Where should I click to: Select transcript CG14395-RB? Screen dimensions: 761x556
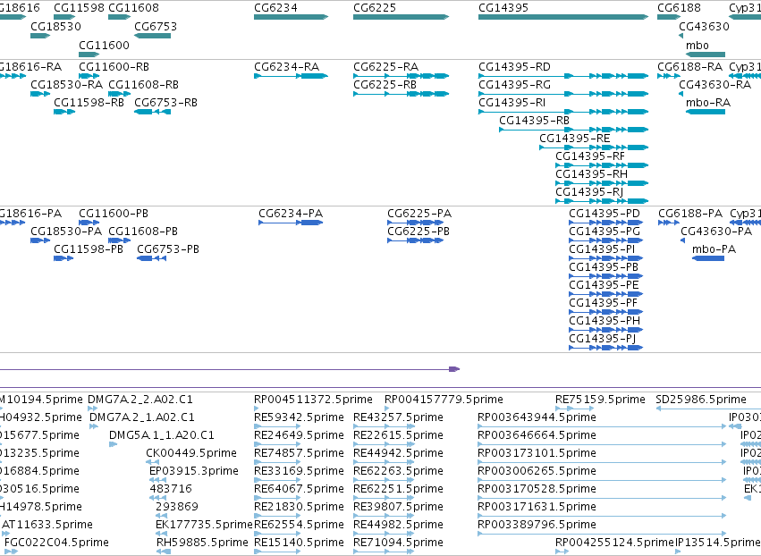574,130
